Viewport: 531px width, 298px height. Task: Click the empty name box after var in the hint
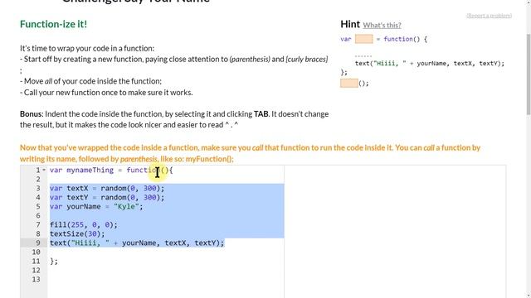point(364,39)
